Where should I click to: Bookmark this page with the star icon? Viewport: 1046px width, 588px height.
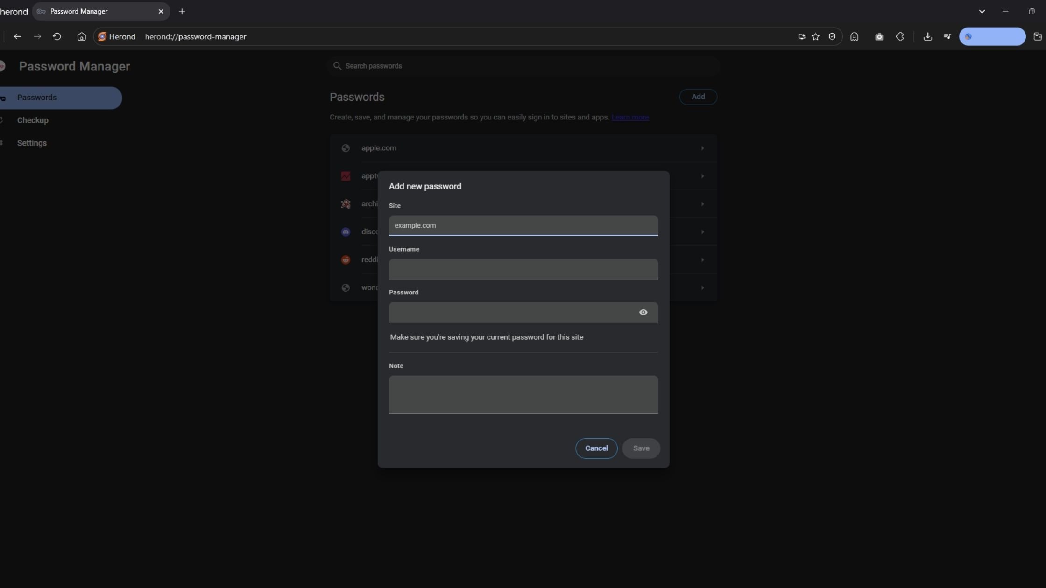tap(815, 37)
